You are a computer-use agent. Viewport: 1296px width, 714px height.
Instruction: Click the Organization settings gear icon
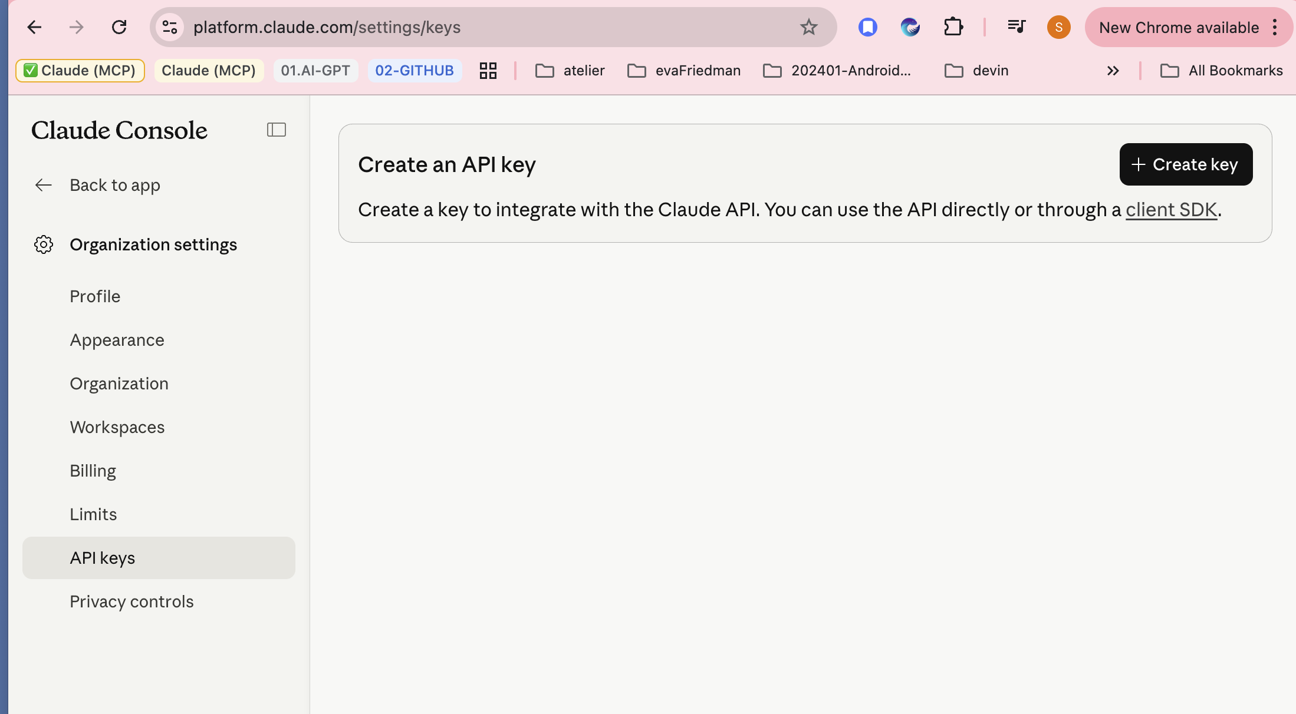pyautogui.click(x=44, y=244)
